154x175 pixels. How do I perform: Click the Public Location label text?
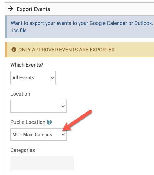pyautogui.click(x=28, y=122)
